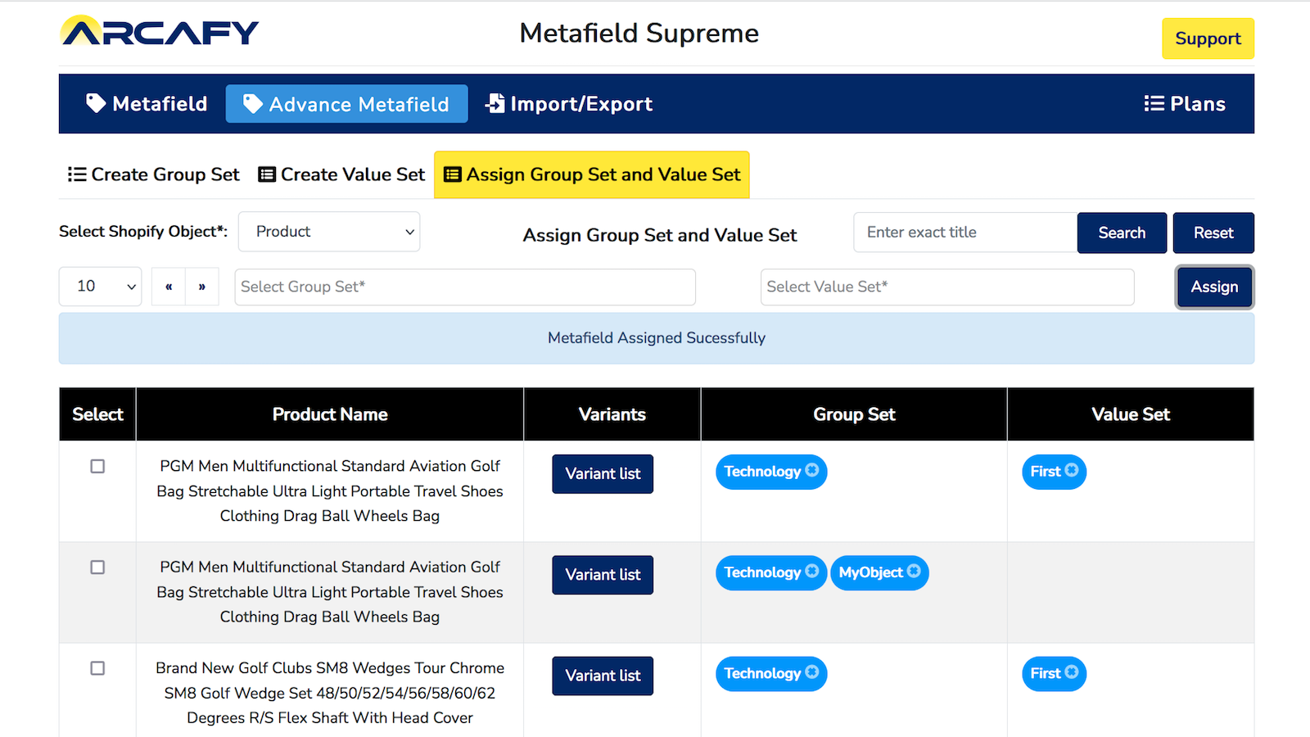Click the Assign button

[1214, 287]
